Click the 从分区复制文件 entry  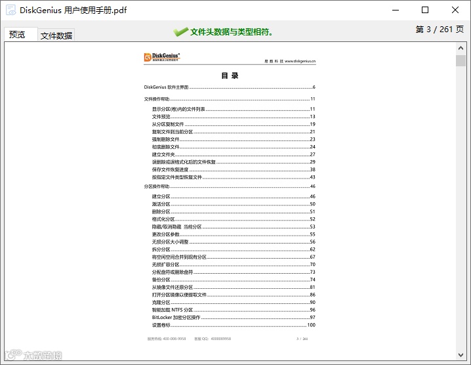click(234, 124)
